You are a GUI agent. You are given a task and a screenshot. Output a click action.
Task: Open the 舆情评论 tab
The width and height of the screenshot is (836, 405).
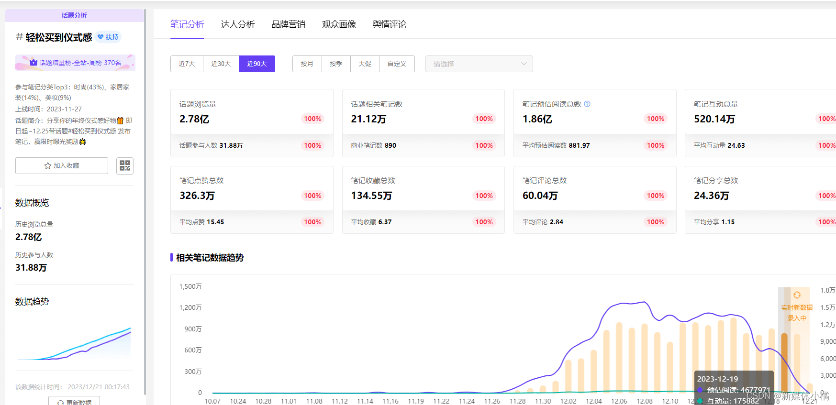(x=390, y=24)
